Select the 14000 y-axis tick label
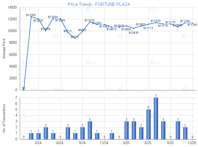 point(12,7)
